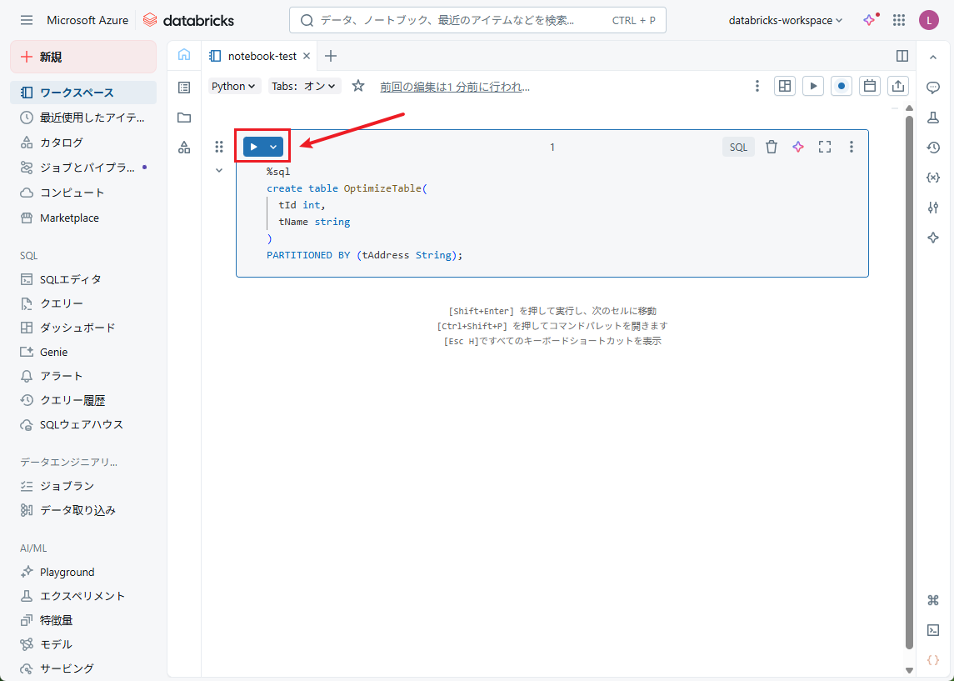Image resolution: width=954 pixels, height=681 pixels.
Task: Open the version history panel icon
Action: (x=933, y=148)
